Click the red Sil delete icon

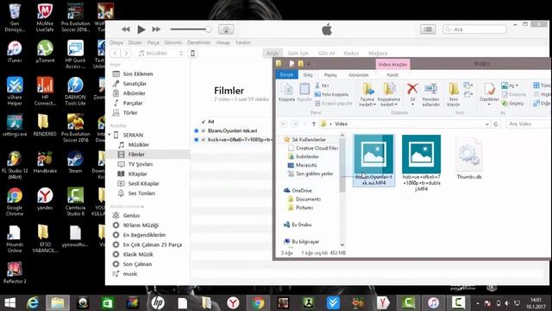coord(412,89)
